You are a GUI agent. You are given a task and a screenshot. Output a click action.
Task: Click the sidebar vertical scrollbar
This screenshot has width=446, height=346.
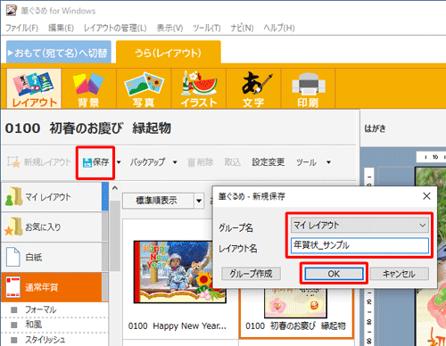115,235
